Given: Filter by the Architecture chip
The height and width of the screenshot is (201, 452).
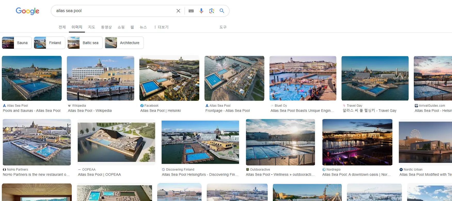Looking at the screenshot, I should coord(124,43).
